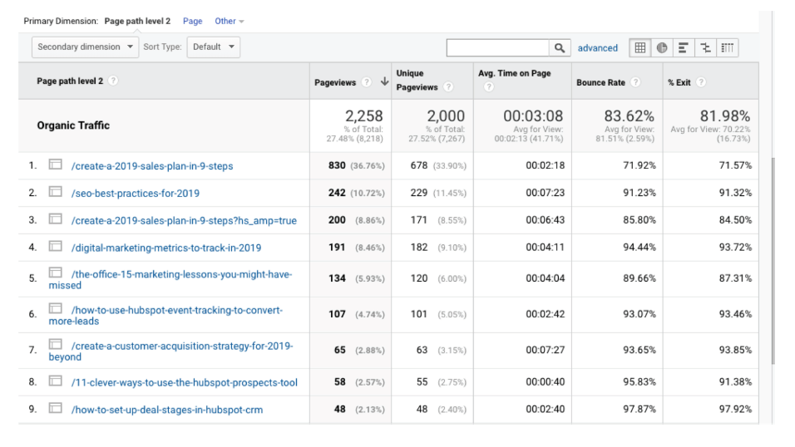Select Page primary dimension
Viewport: 795px width, 447px height.
click(193, 22)
